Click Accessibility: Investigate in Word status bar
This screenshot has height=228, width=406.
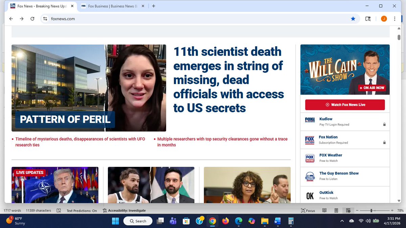(124, 210)
